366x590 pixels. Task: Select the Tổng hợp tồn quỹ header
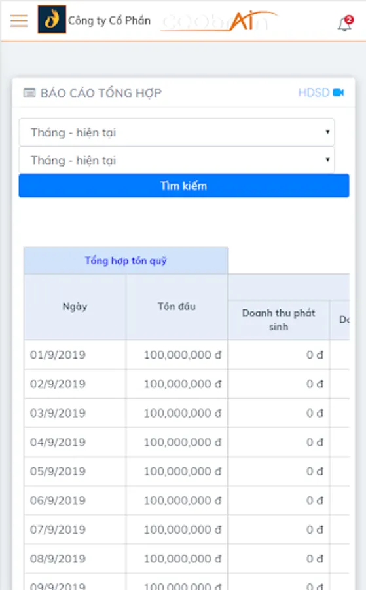pos(126,260)
